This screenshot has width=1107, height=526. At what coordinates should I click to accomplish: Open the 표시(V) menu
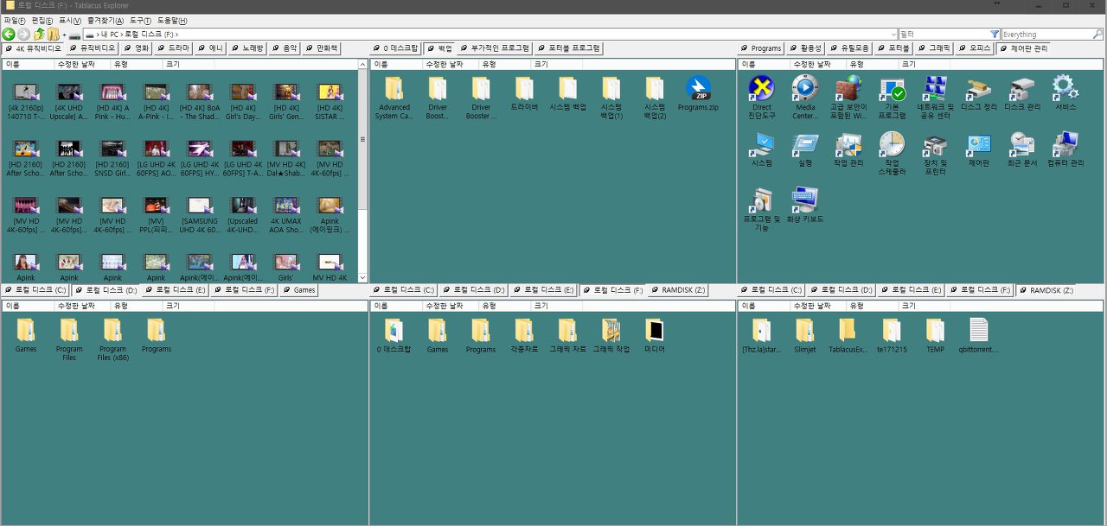coord(70,20)
